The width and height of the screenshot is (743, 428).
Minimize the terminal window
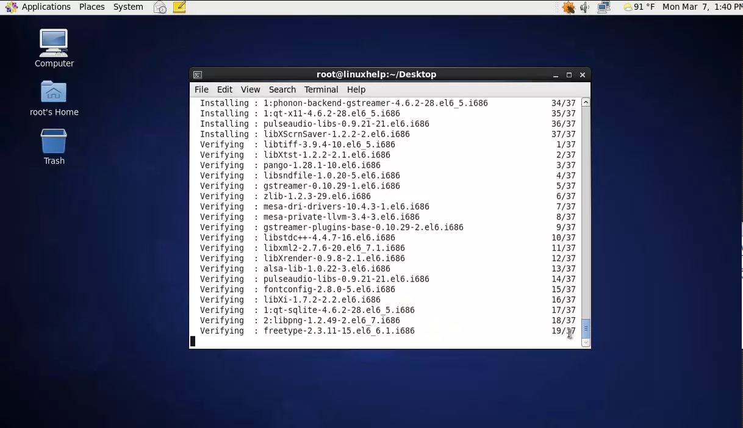click(556, 75)
